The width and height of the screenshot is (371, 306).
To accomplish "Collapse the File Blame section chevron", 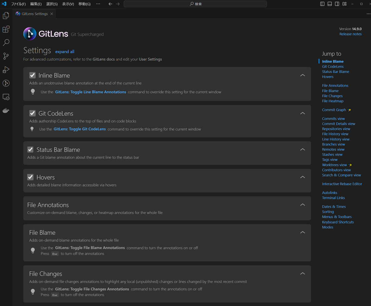I will [303, 232].
